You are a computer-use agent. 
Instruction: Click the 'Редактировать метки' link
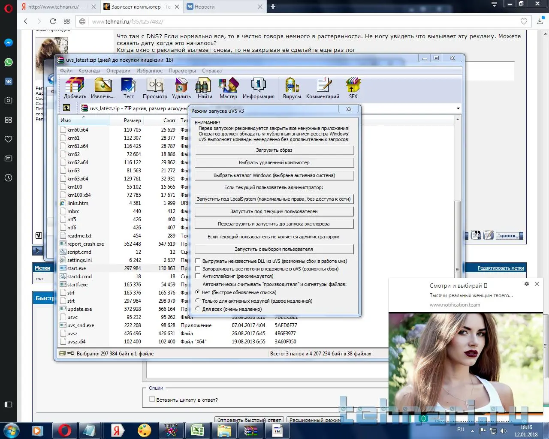(501, 268)
